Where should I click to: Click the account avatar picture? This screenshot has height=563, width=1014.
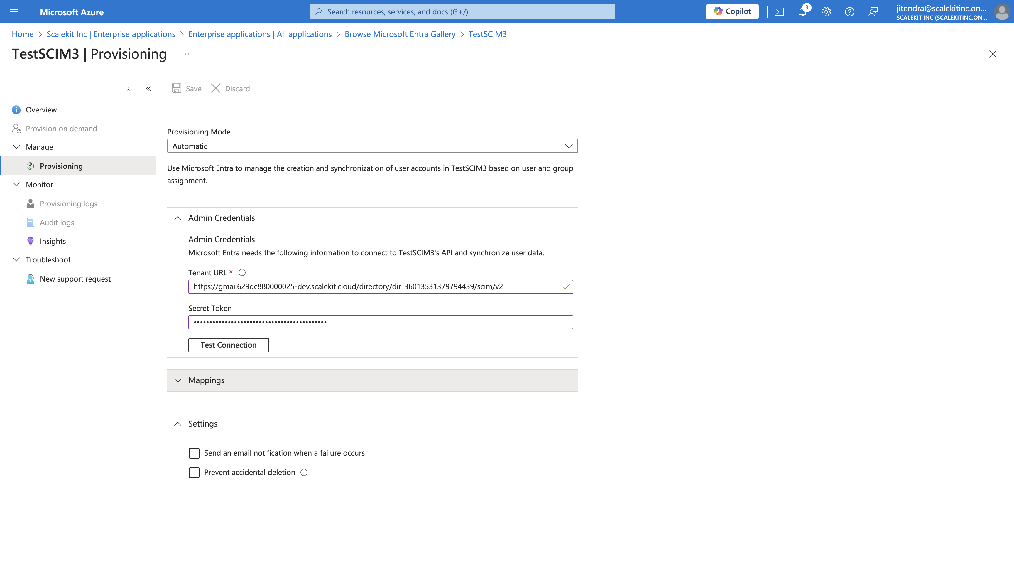coord(1002,12)
